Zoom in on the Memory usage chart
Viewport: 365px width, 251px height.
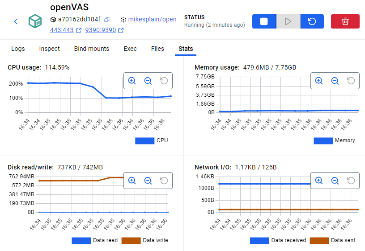[319, 81]
